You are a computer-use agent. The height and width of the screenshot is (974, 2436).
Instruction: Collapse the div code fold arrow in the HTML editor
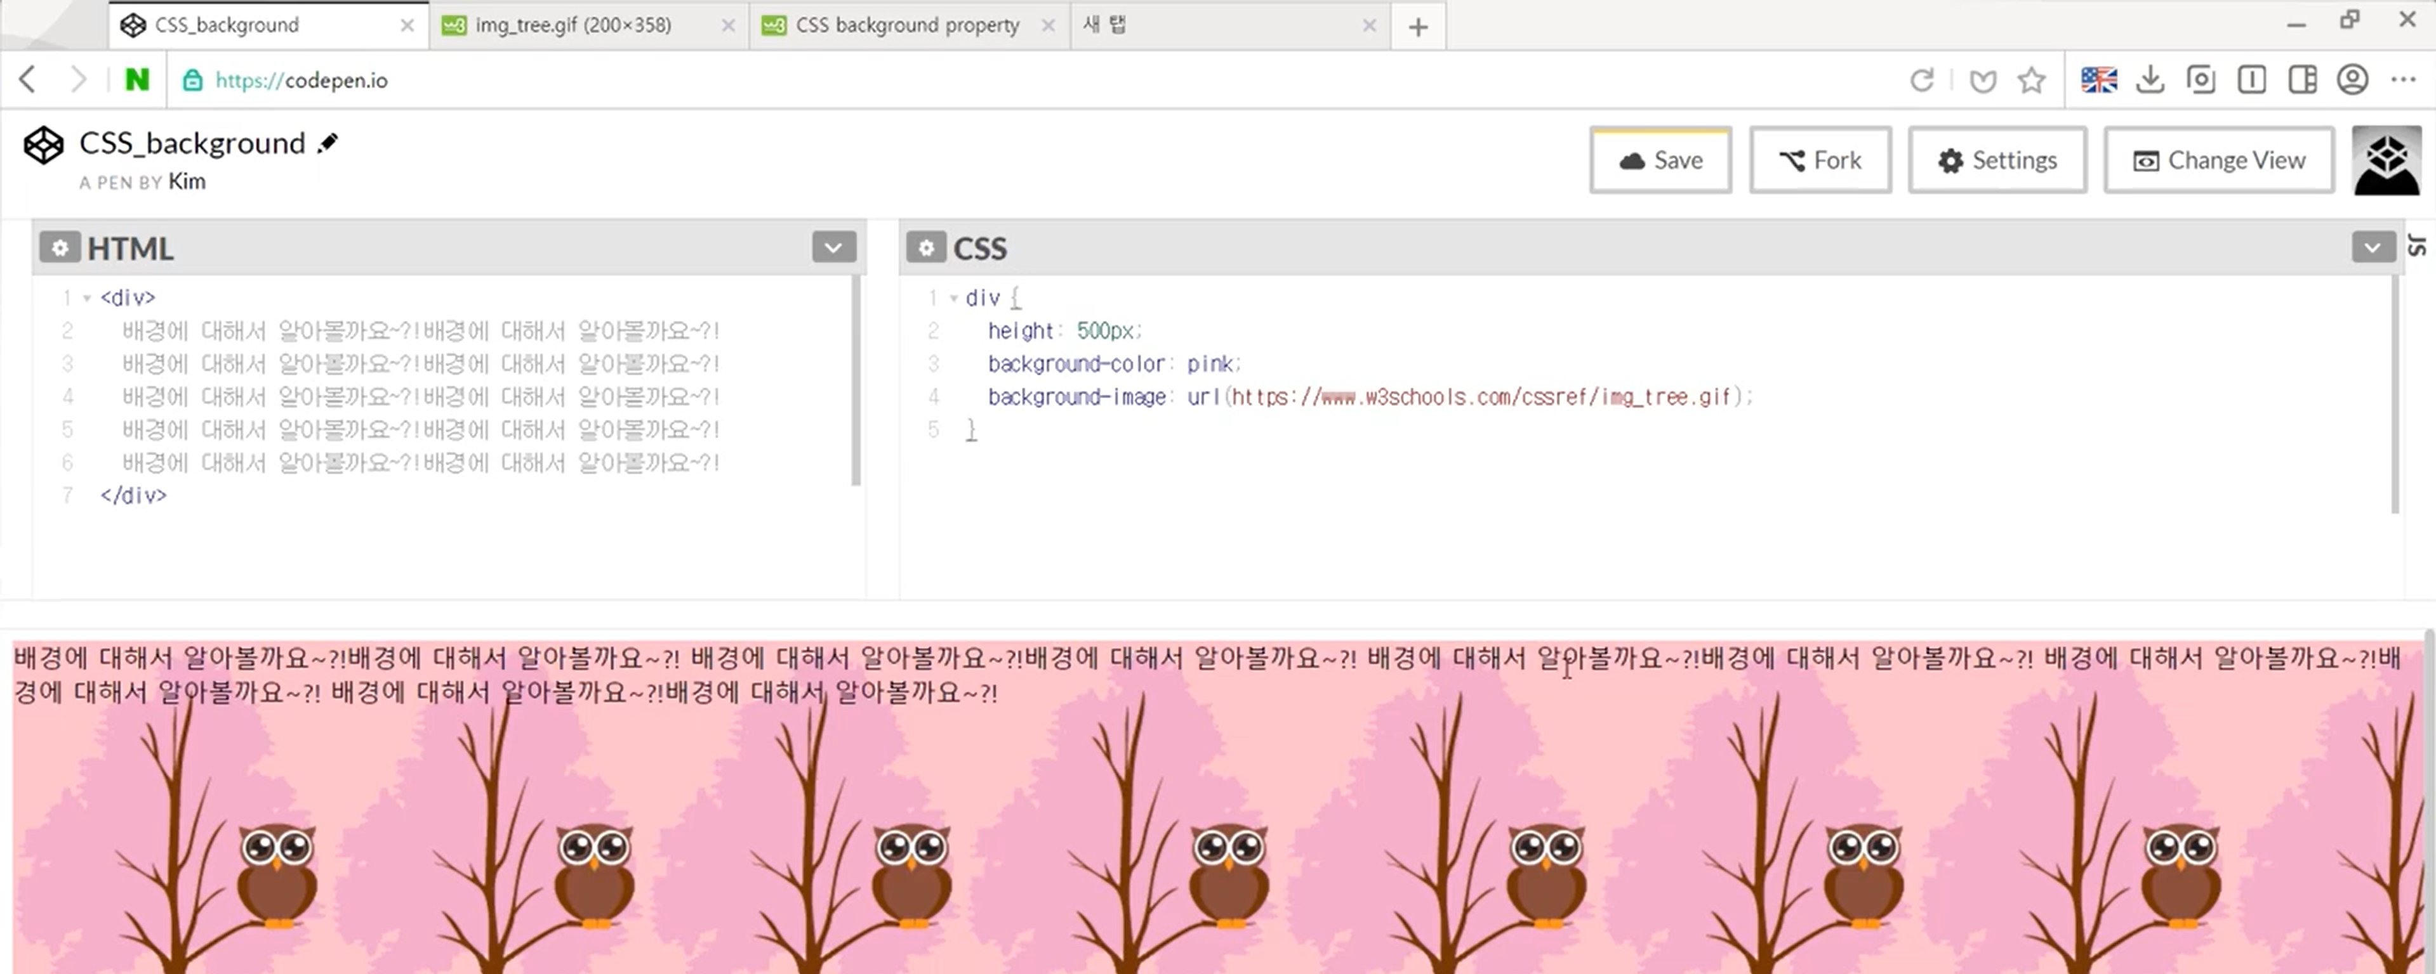pos(87,299)
